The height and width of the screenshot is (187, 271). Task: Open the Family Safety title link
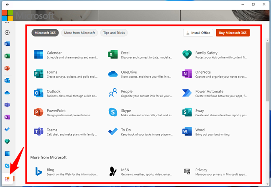206,53
